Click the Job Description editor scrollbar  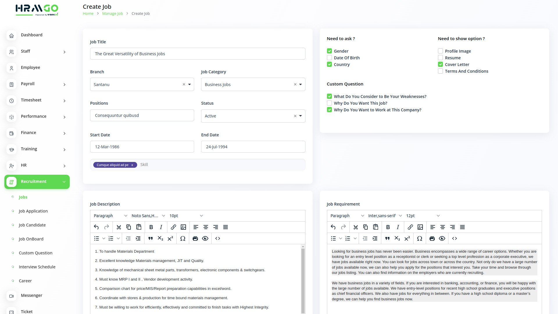(303, 279)
